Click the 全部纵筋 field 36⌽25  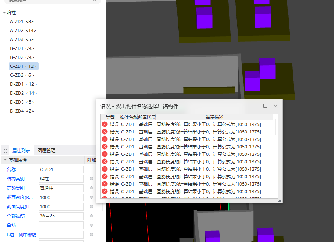tap(61, 216)
